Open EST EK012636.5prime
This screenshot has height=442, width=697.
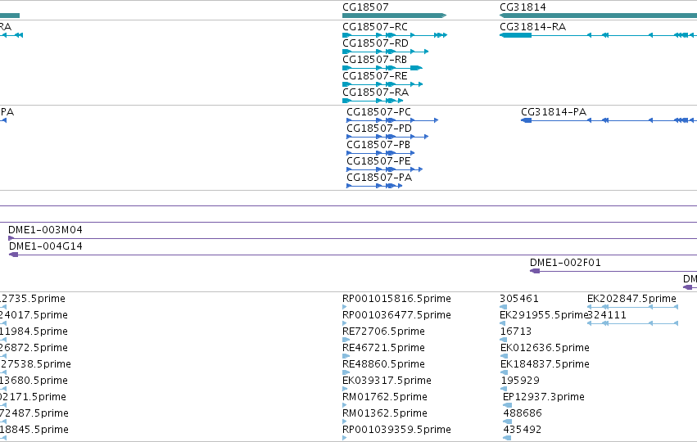coord(545,348)
